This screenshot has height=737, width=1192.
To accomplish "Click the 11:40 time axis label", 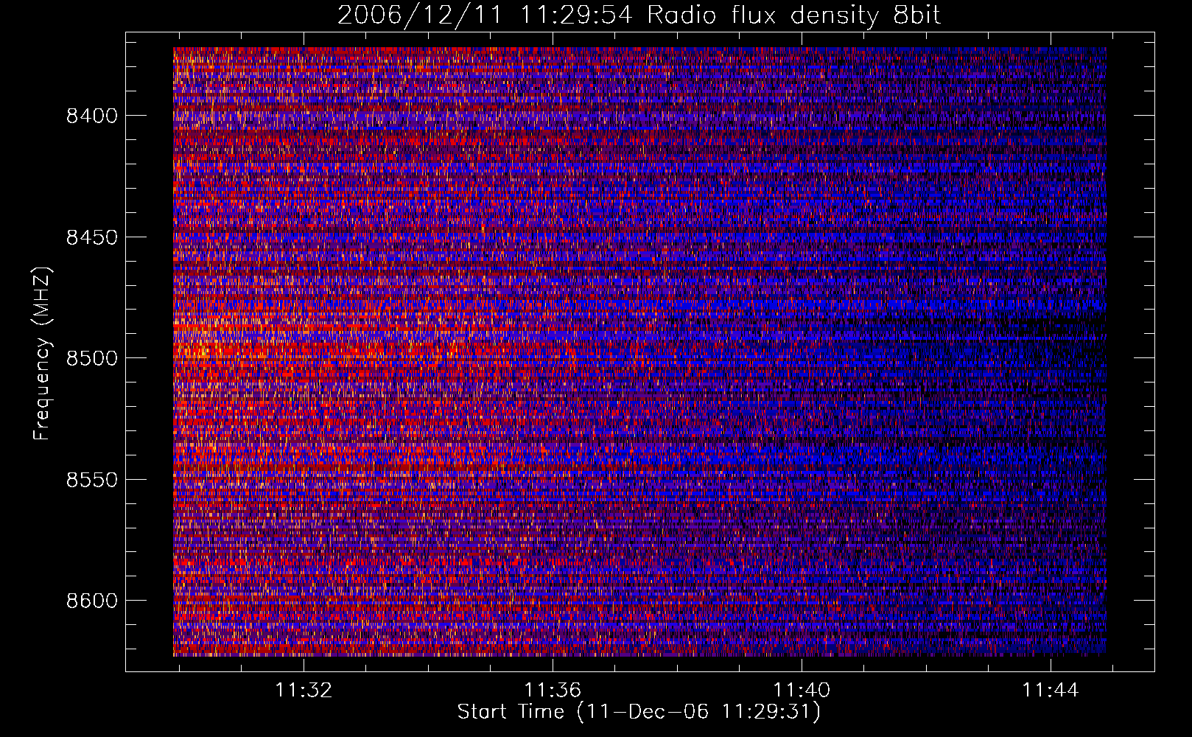I will coord(801,691).
